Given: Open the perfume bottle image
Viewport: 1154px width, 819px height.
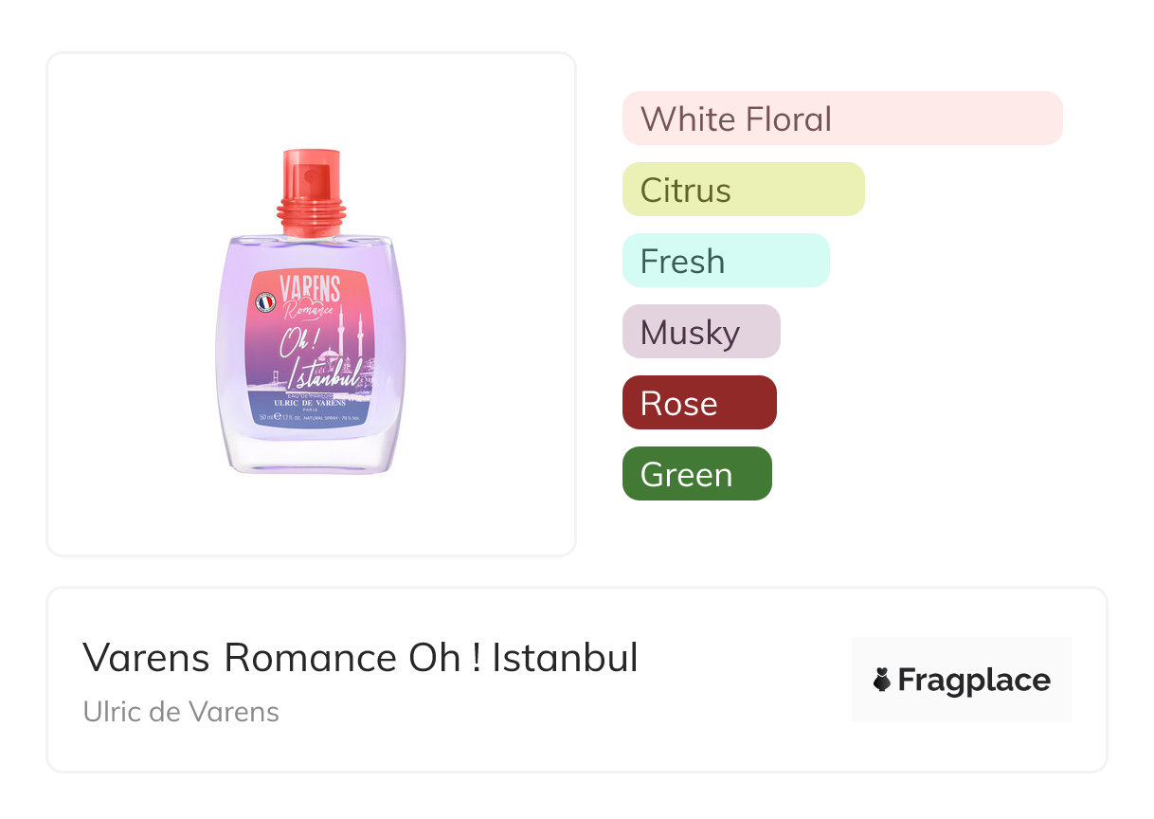Looking at the screenshot, I should point(311,313).
